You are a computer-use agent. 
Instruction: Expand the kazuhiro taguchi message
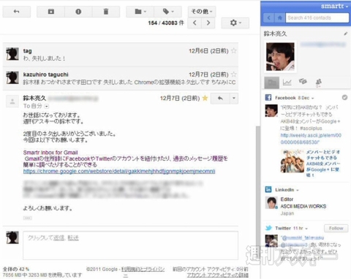(121, 78)
